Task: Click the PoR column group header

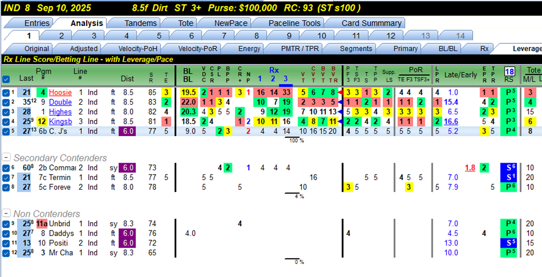Action: click(x=415, y=69)
